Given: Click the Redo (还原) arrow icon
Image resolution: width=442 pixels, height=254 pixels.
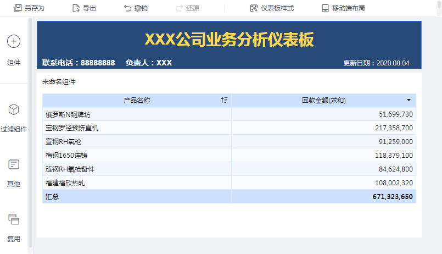Looking at the screenshot, I should tap(180, 8).
